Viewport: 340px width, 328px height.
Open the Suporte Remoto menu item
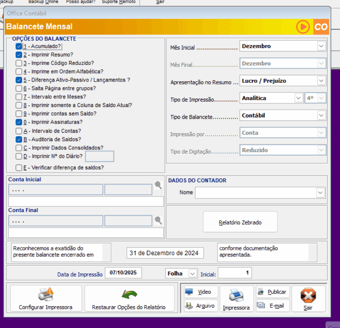pos(118,2)
